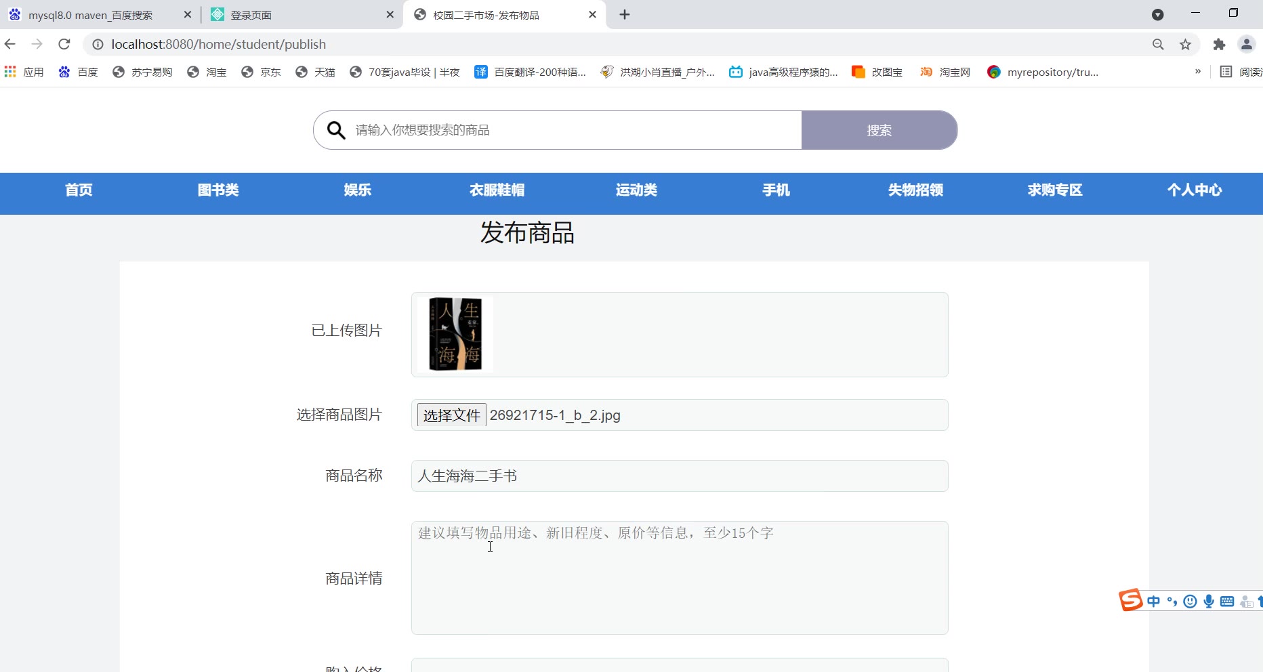Reload the page with the refresh icon

click(x=64, y=44)
